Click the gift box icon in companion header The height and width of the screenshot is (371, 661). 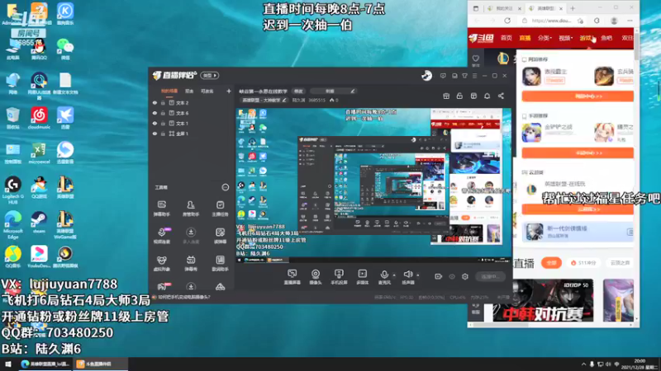coord(446,96)
